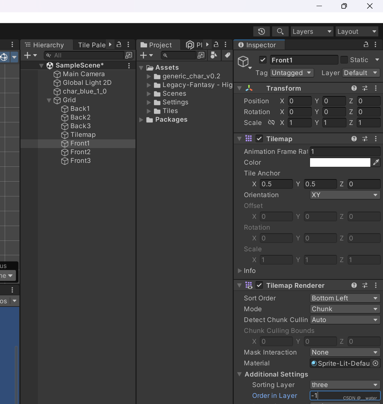
Task: Open the Layers dropdown
Action: [x=312, y=31]
